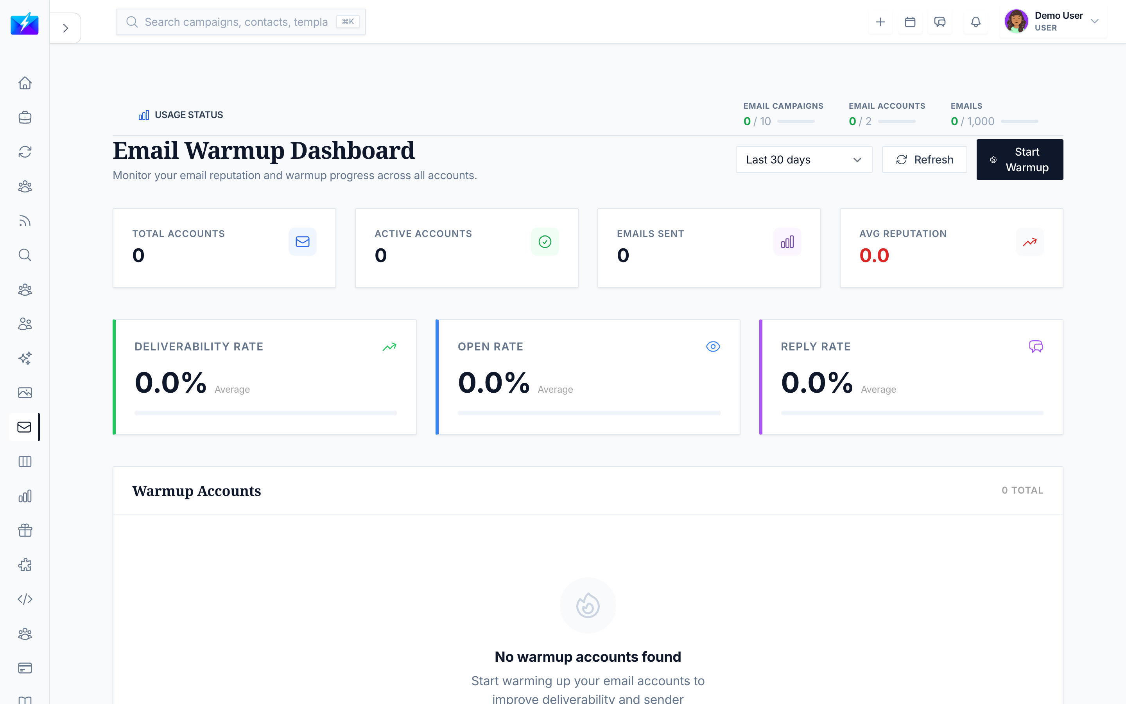Open the Last 30 days dropdown
The width and height of the screenshot is (1126, 704).
(803, 160)
